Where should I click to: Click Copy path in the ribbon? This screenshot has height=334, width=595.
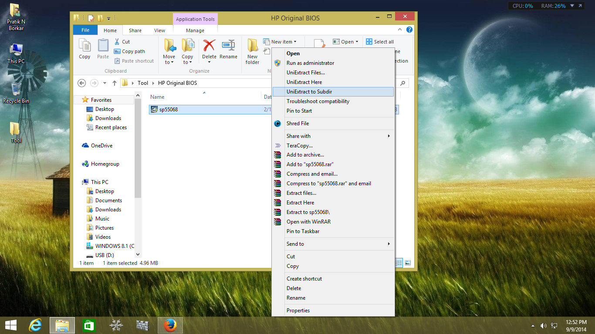129,51
